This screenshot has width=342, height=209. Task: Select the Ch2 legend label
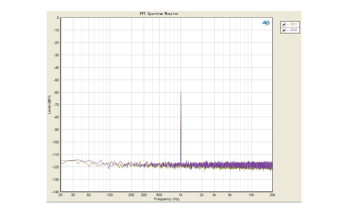tap(294, 30)
